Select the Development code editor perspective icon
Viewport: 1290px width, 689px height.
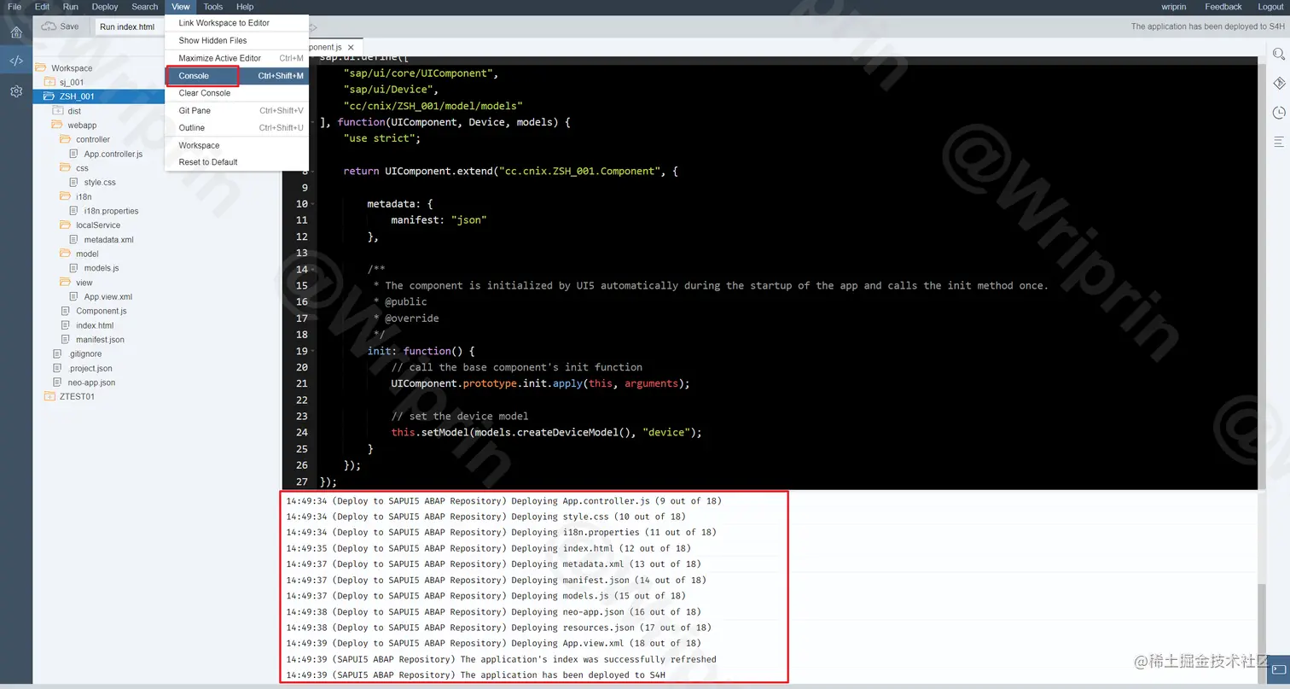[15, 61]
